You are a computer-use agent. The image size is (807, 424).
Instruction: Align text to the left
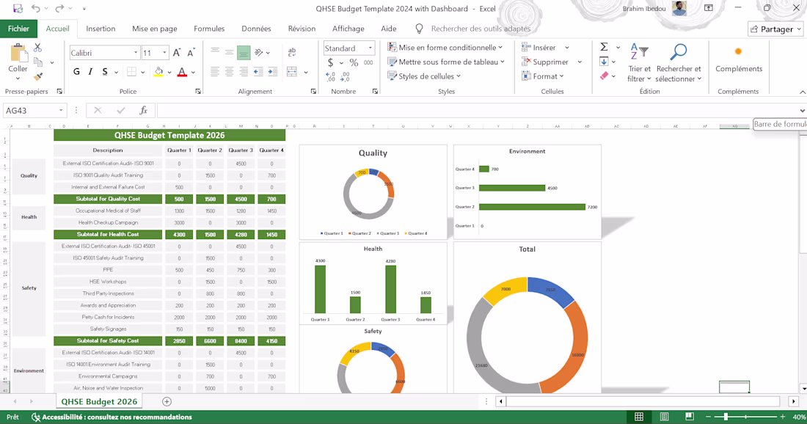click(215, 72)
